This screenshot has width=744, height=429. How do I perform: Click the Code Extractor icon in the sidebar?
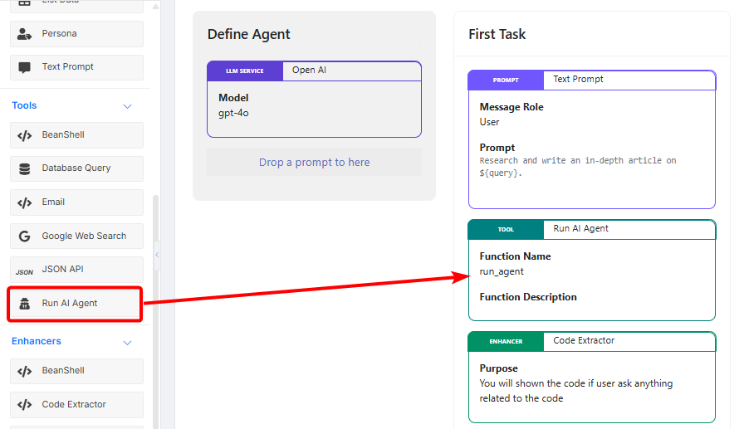25,405
